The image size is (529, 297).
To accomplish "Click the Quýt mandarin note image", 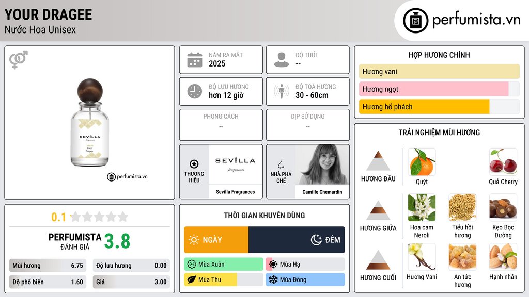I will (x=422, y=162).
